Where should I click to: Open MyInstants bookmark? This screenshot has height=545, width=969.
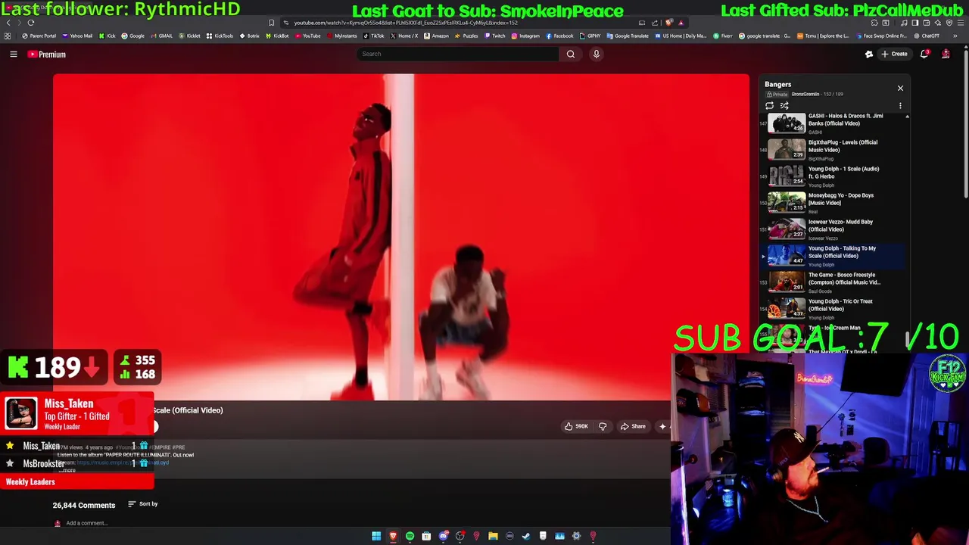pyautogui.click(x=341, y=36)
